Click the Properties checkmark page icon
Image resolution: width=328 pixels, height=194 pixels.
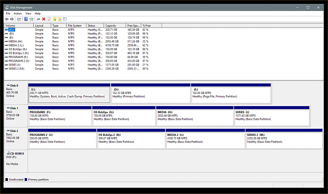49,19
